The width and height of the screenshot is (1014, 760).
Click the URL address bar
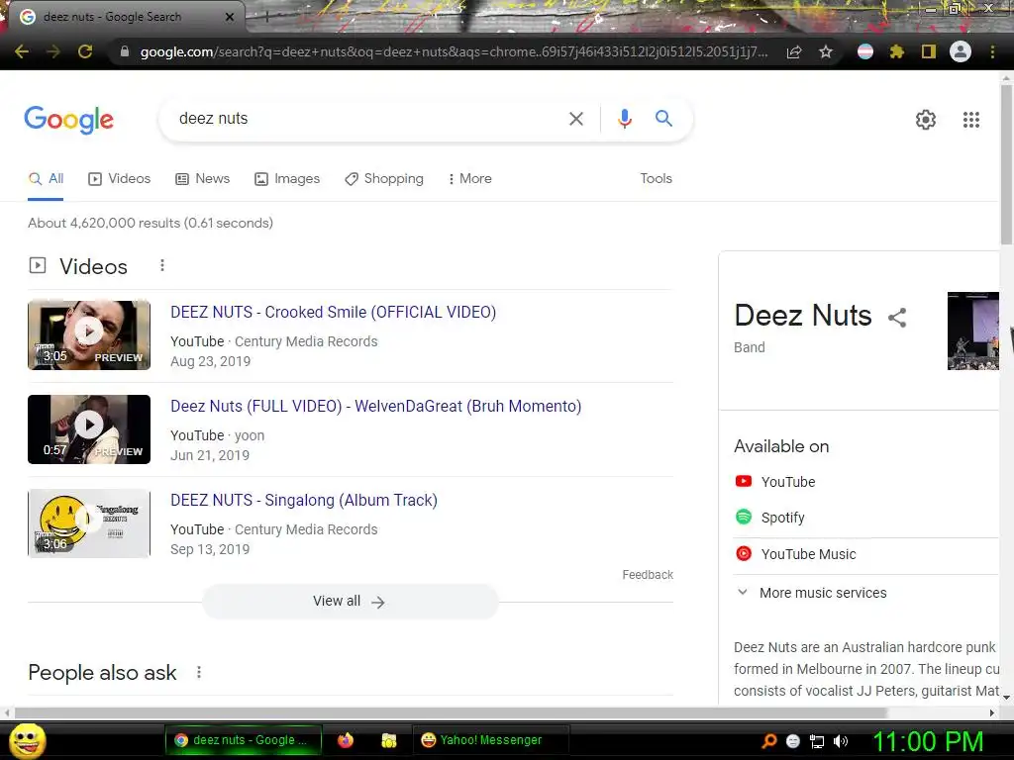click(x=453, y=51)
